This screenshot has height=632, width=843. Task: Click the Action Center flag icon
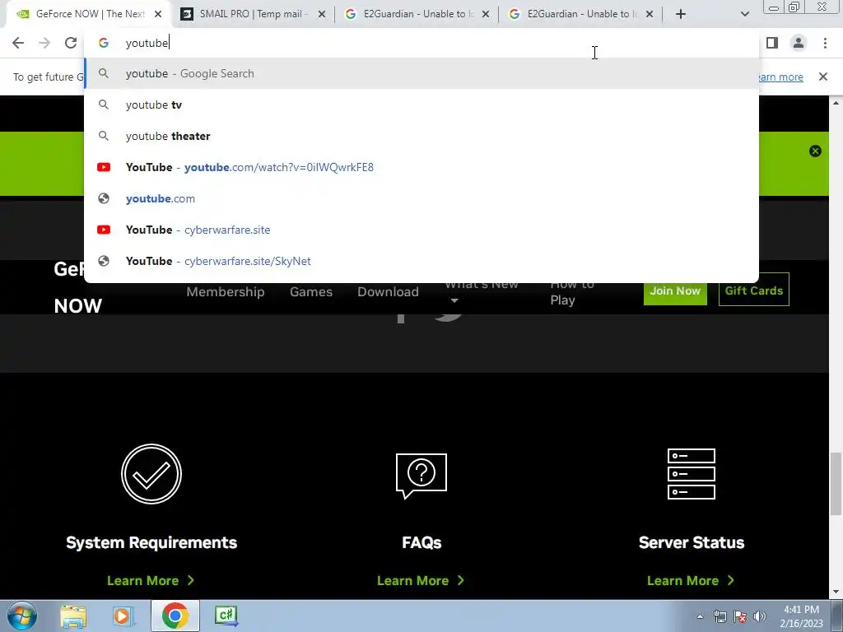[x=740, y=616]
